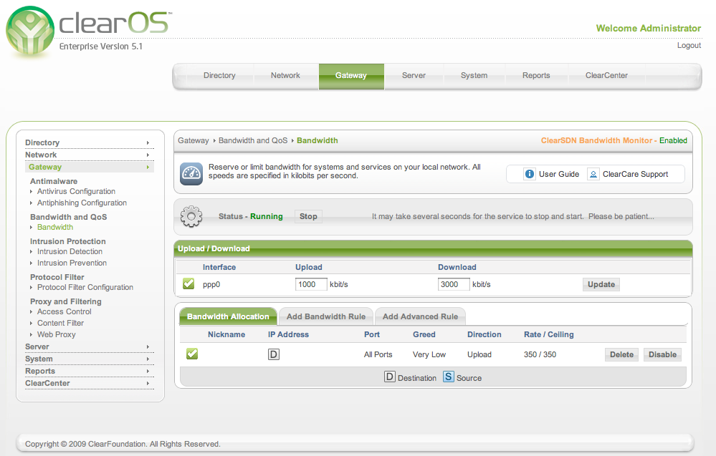716x456 pixels.
Task: Open the User Guide info icon
Action: pos(530,174)
